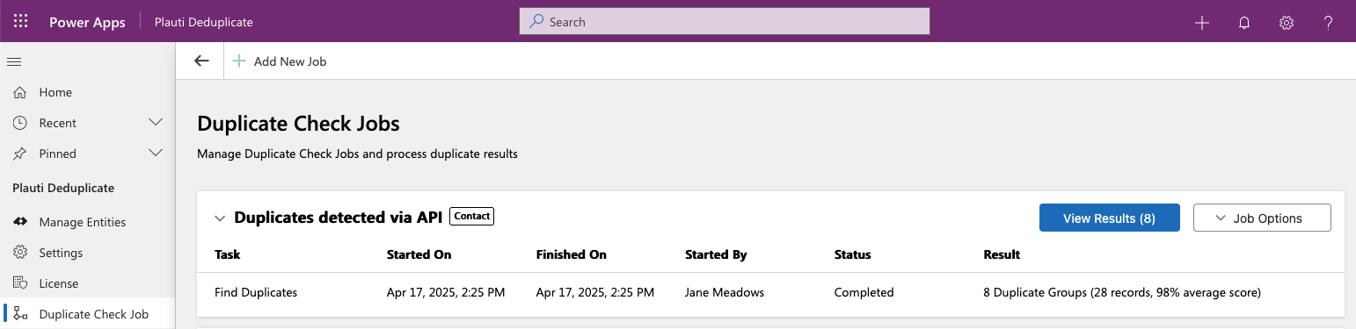Click the Search input field

[725, 21]
